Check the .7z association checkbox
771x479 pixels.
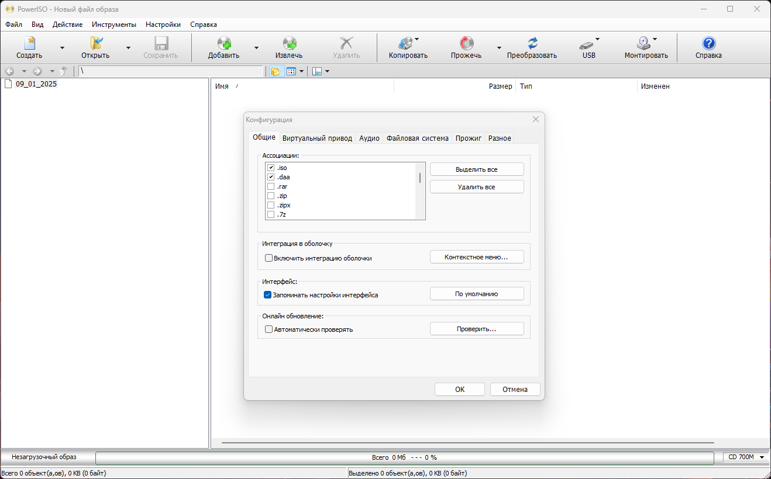point(271,214)
